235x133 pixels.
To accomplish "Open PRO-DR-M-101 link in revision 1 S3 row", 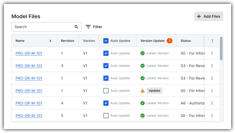I will (29, 78).
